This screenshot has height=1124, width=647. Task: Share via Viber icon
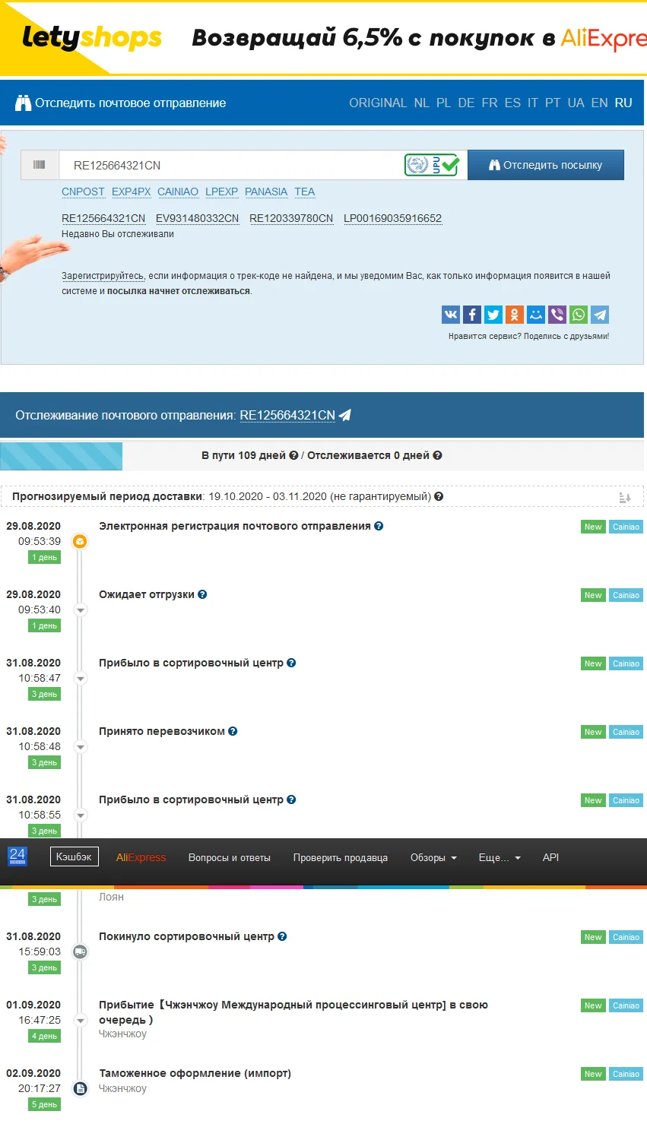tap(557, 315)
